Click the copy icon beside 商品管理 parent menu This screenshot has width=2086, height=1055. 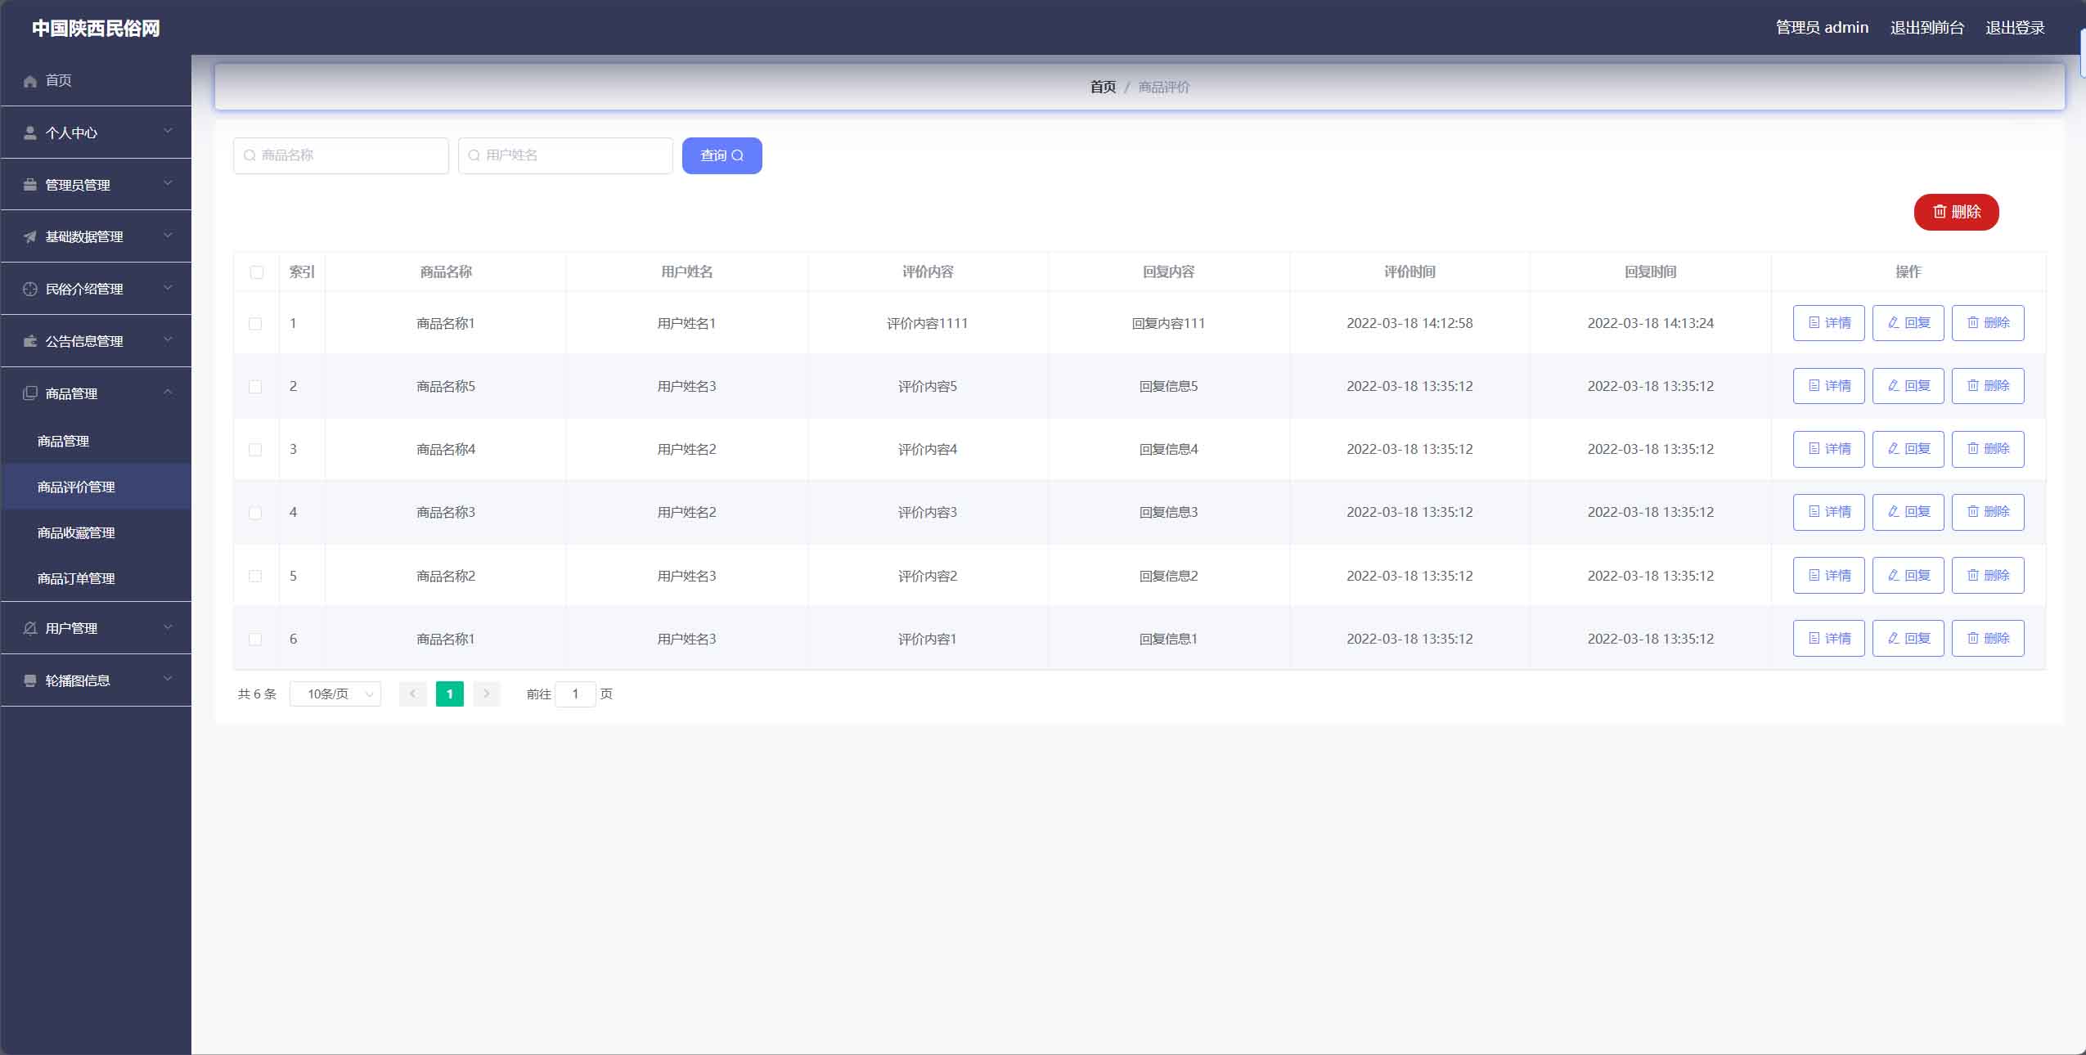30,393
